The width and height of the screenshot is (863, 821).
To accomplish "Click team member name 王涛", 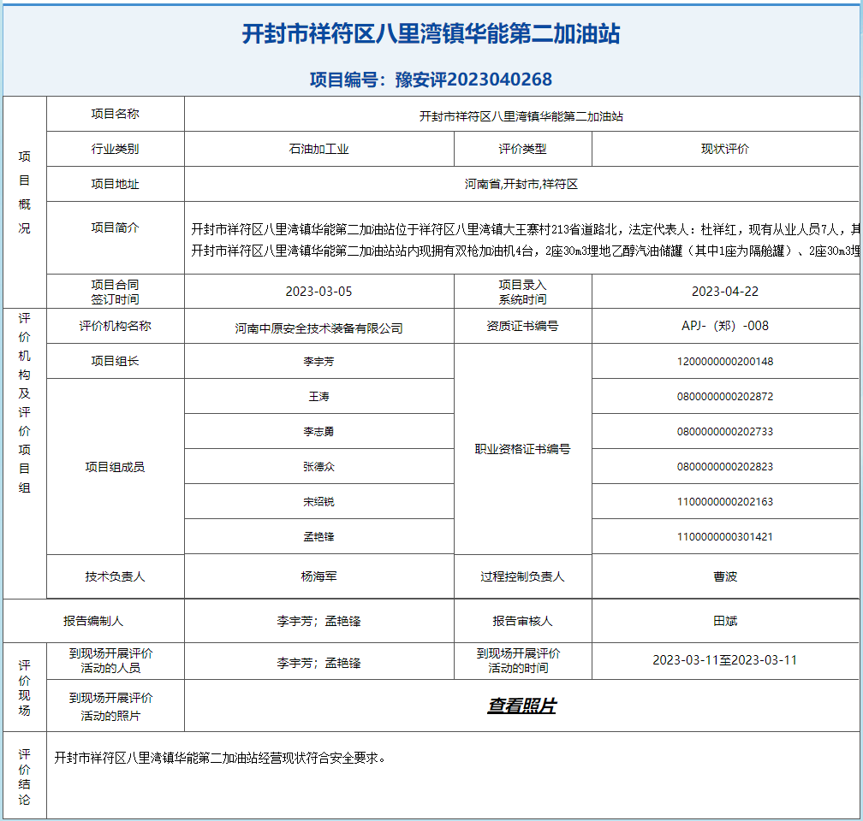I will click(x=319, y=397).
